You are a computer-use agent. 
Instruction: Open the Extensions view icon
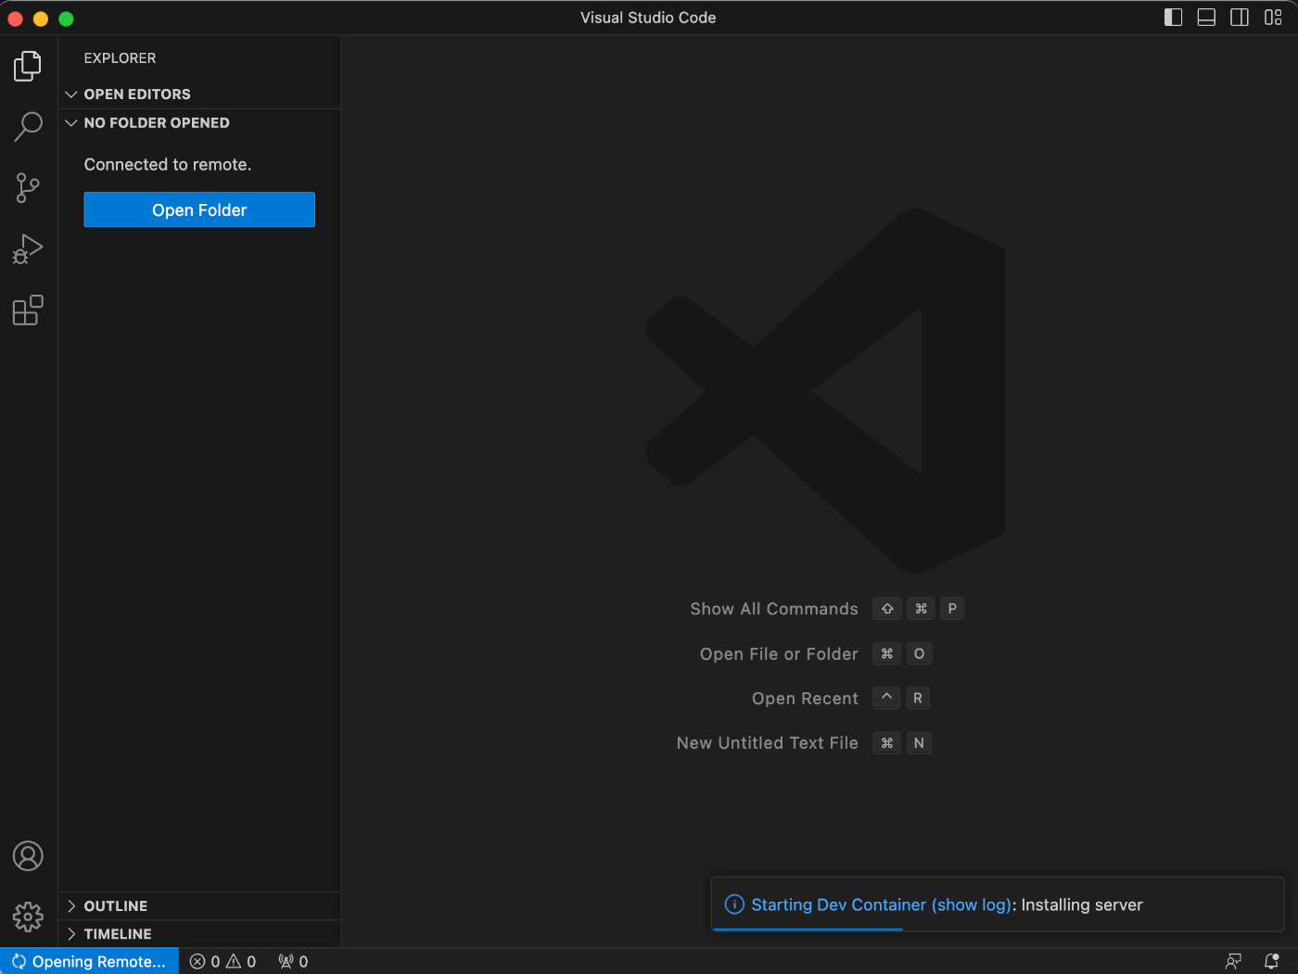click(28, 310)
